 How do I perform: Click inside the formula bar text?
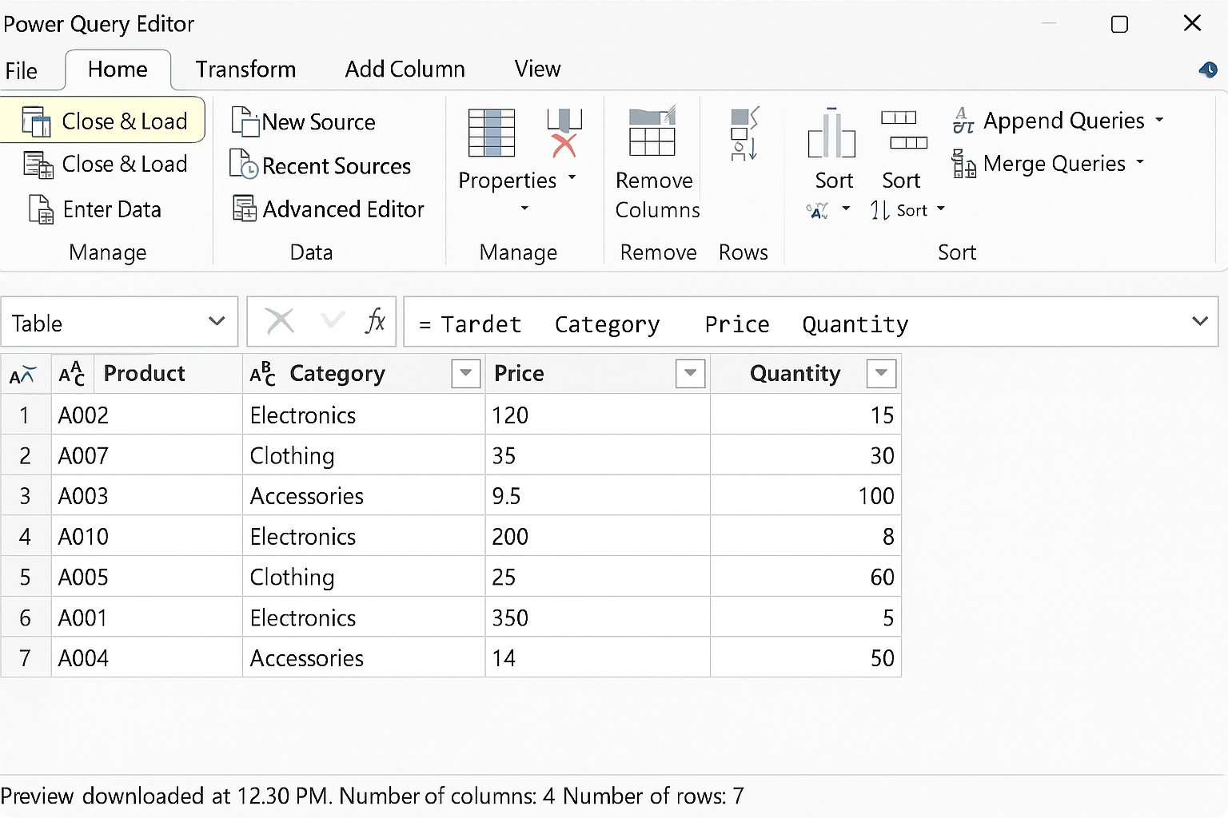664,324
